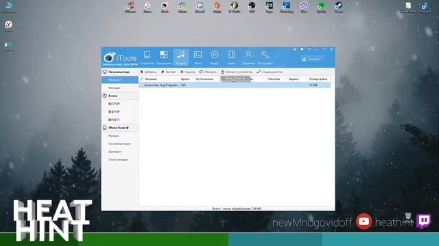Click the Add (Добавить) toolbar button

(148, 72)
